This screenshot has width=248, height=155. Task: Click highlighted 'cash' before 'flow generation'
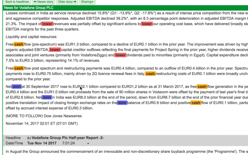[202, 87]
